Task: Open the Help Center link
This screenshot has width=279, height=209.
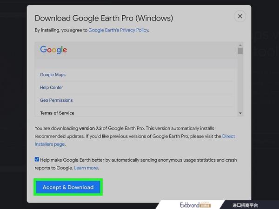Action: (x=52, y=87)
